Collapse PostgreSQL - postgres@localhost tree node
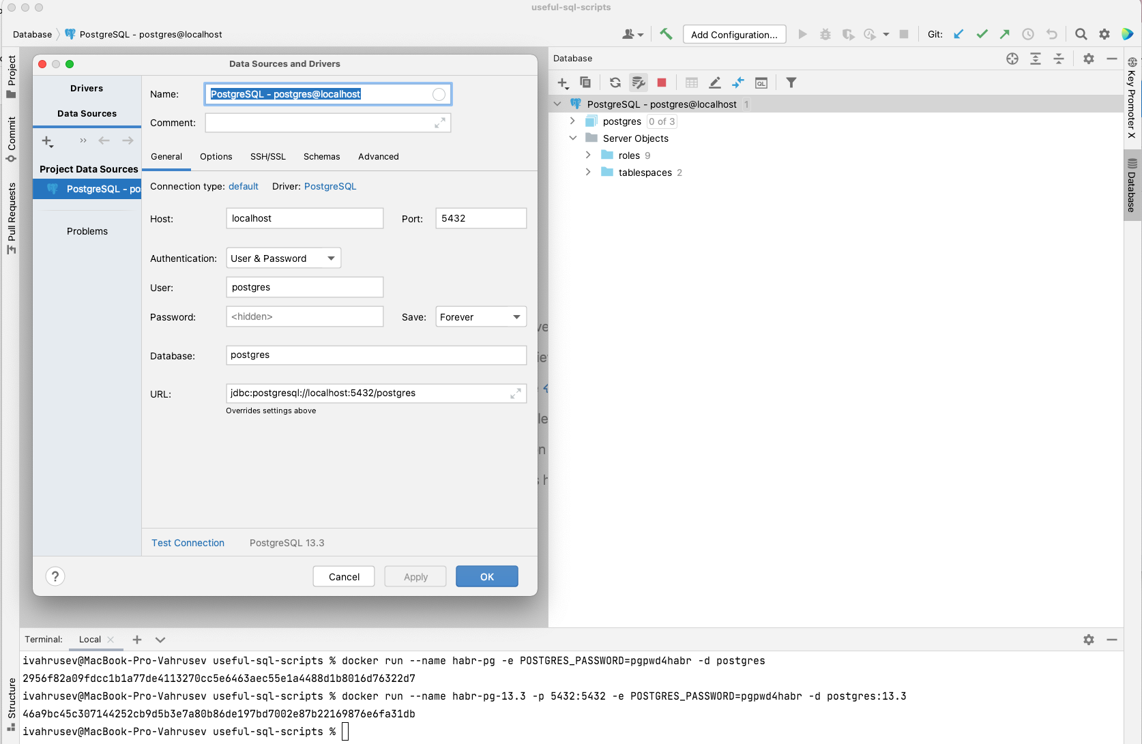The image size is (1142, 744). coord(557,104)
